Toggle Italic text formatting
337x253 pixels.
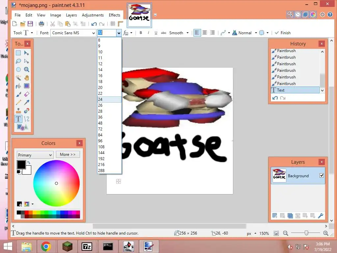coord(148,33)
